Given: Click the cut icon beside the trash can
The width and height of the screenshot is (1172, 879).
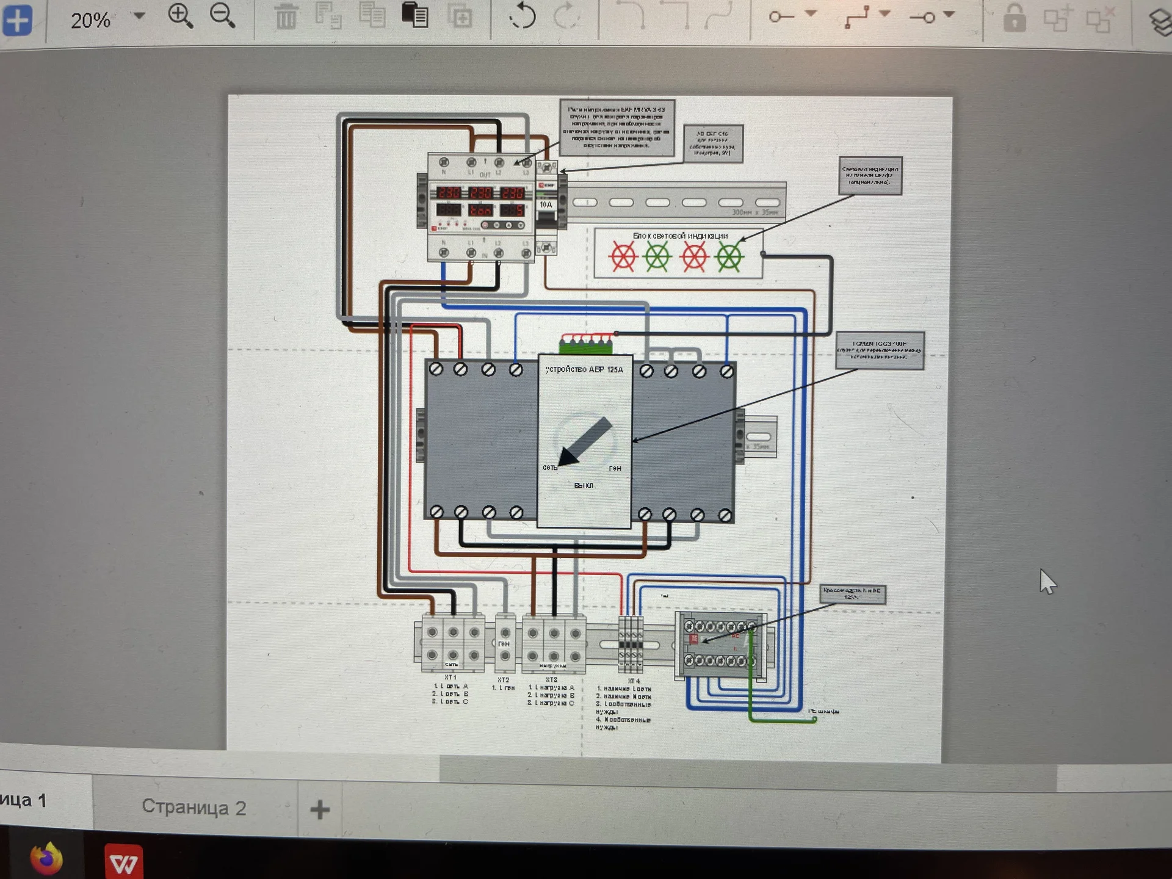Looking at the screenshot, I should tap(328, 16).
